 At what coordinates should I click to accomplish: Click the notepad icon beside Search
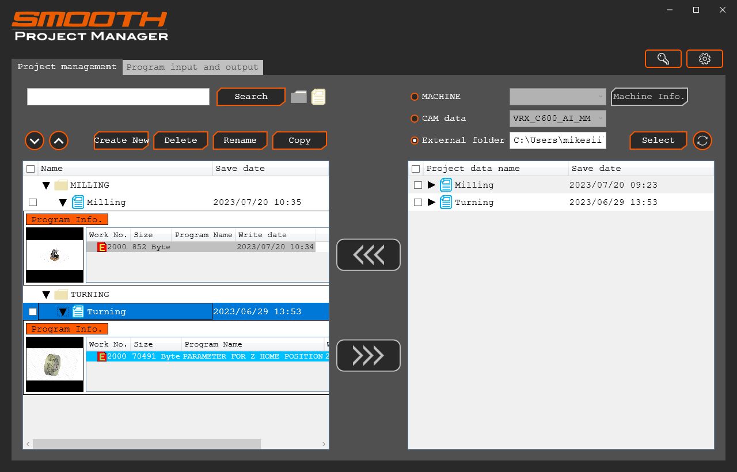point(318,97)
